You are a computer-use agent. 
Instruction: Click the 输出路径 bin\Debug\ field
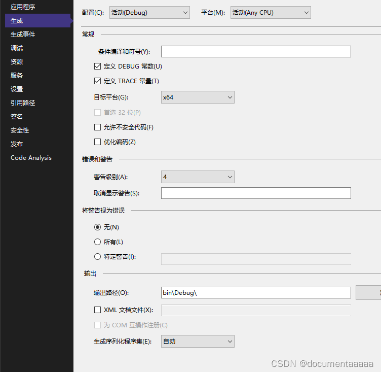tap(256, 292)
